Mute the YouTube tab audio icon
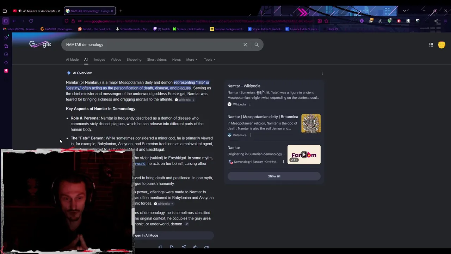The width and height of the screenshot is (451, 254). [20, 11]
